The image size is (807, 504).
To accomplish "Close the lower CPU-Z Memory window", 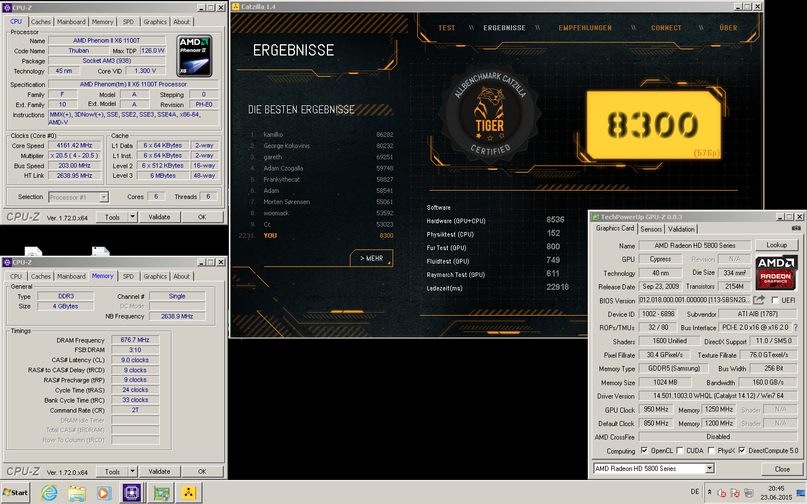I will coord(221,262).
